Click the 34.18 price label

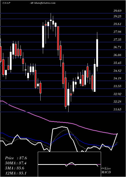117,78
